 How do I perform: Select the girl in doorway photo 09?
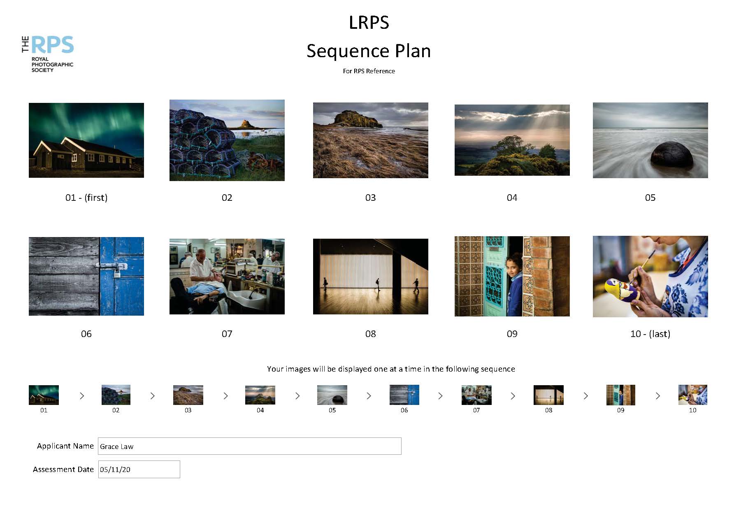[x=512, y=276]
